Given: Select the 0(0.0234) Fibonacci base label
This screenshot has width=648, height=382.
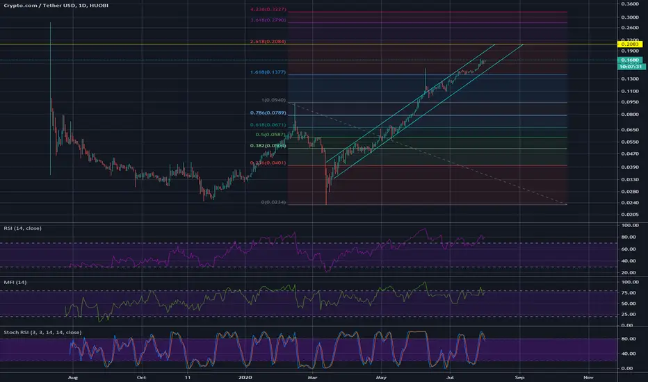Looking at the screenshot, I should [273, 202].
